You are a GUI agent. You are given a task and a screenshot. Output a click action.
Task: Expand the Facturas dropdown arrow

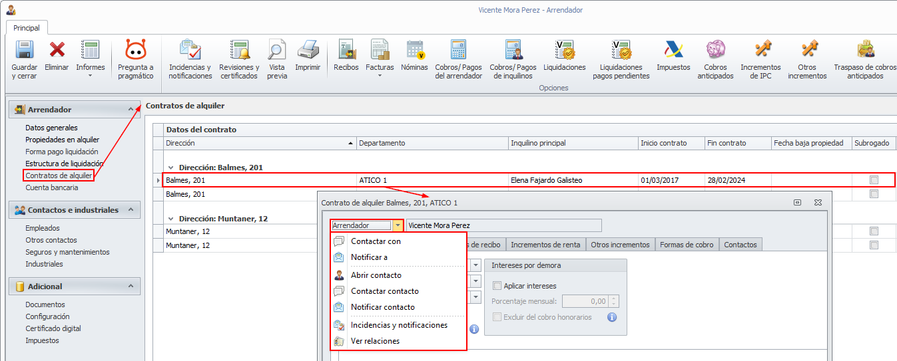tap(380, 76)
